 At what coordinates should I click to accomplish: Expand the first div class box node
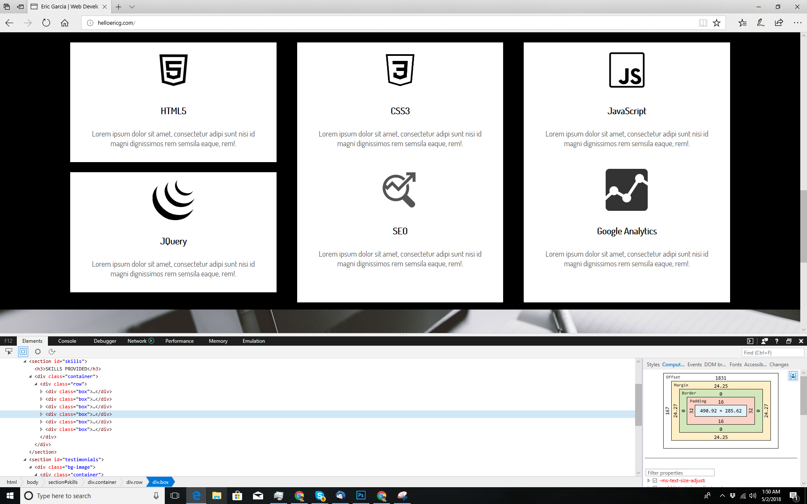tap(41, 391)
